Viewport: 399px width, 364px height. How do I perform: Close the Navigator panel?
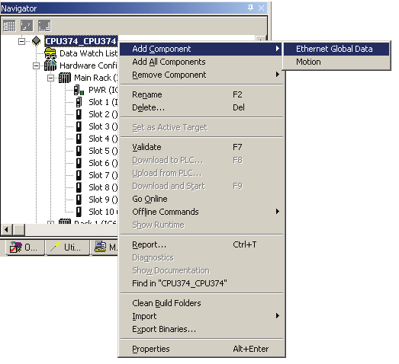coord(262,8)
